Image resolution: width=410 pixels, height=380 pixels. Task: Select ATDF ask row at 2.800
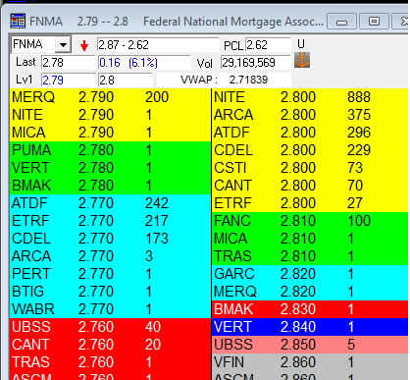coord(311,133)
